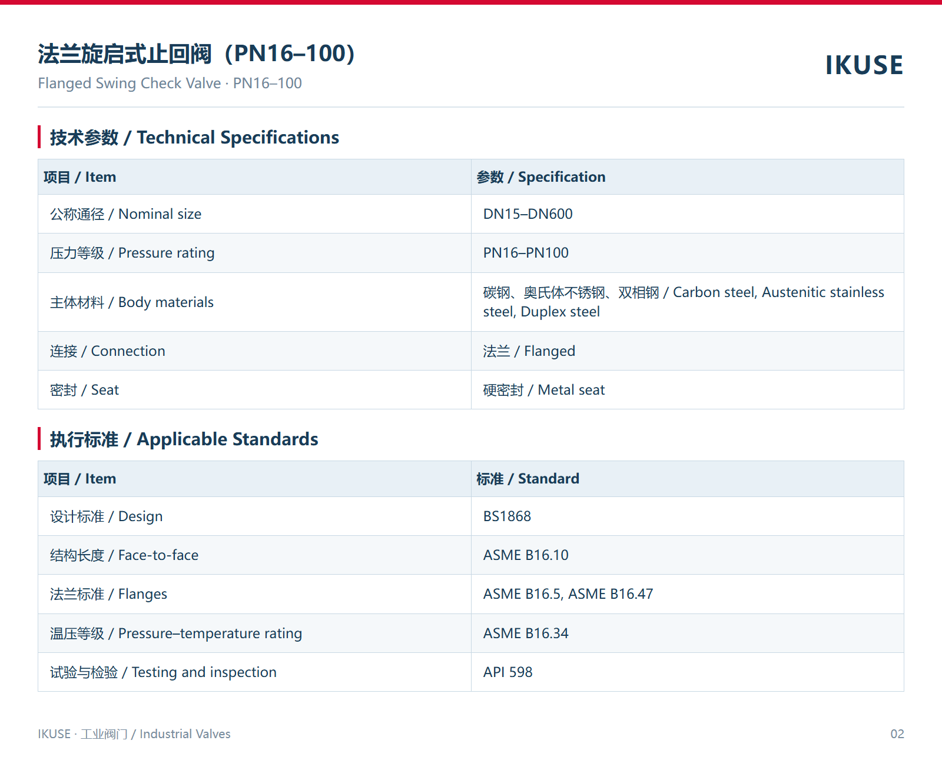Select the ASME B16.34 rating value

click(526, 633)
